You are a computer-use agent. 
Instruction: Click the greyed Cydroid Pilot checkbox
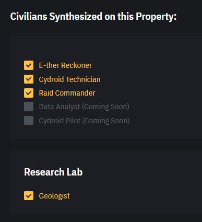pyautogui.click(x=29, y=120)
